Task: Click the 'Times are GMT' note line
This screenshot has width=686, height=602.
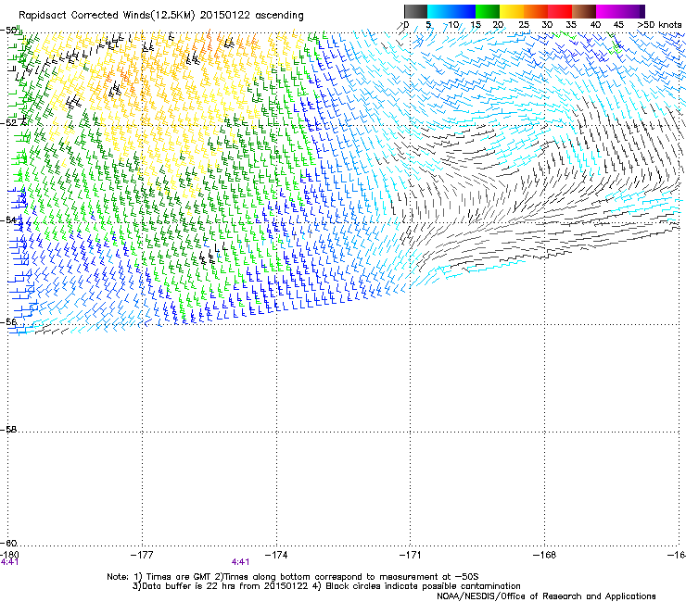Action: 293,577
